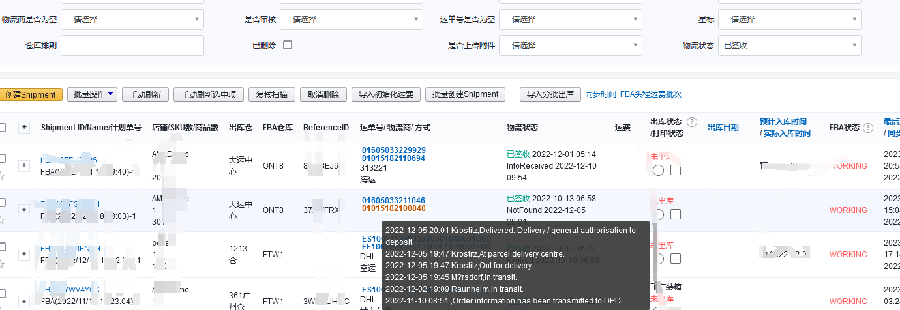900x310 pixels.
Task: Click the FBA仓库 column header
Action: [278, 128]
